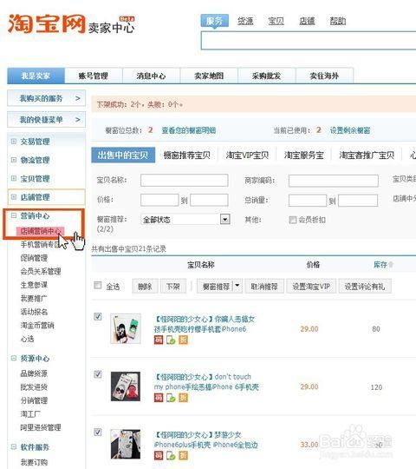Open 生意参谋 in the sidebar
The width and height of the screenshot is (416, 469).
point(34,285)
